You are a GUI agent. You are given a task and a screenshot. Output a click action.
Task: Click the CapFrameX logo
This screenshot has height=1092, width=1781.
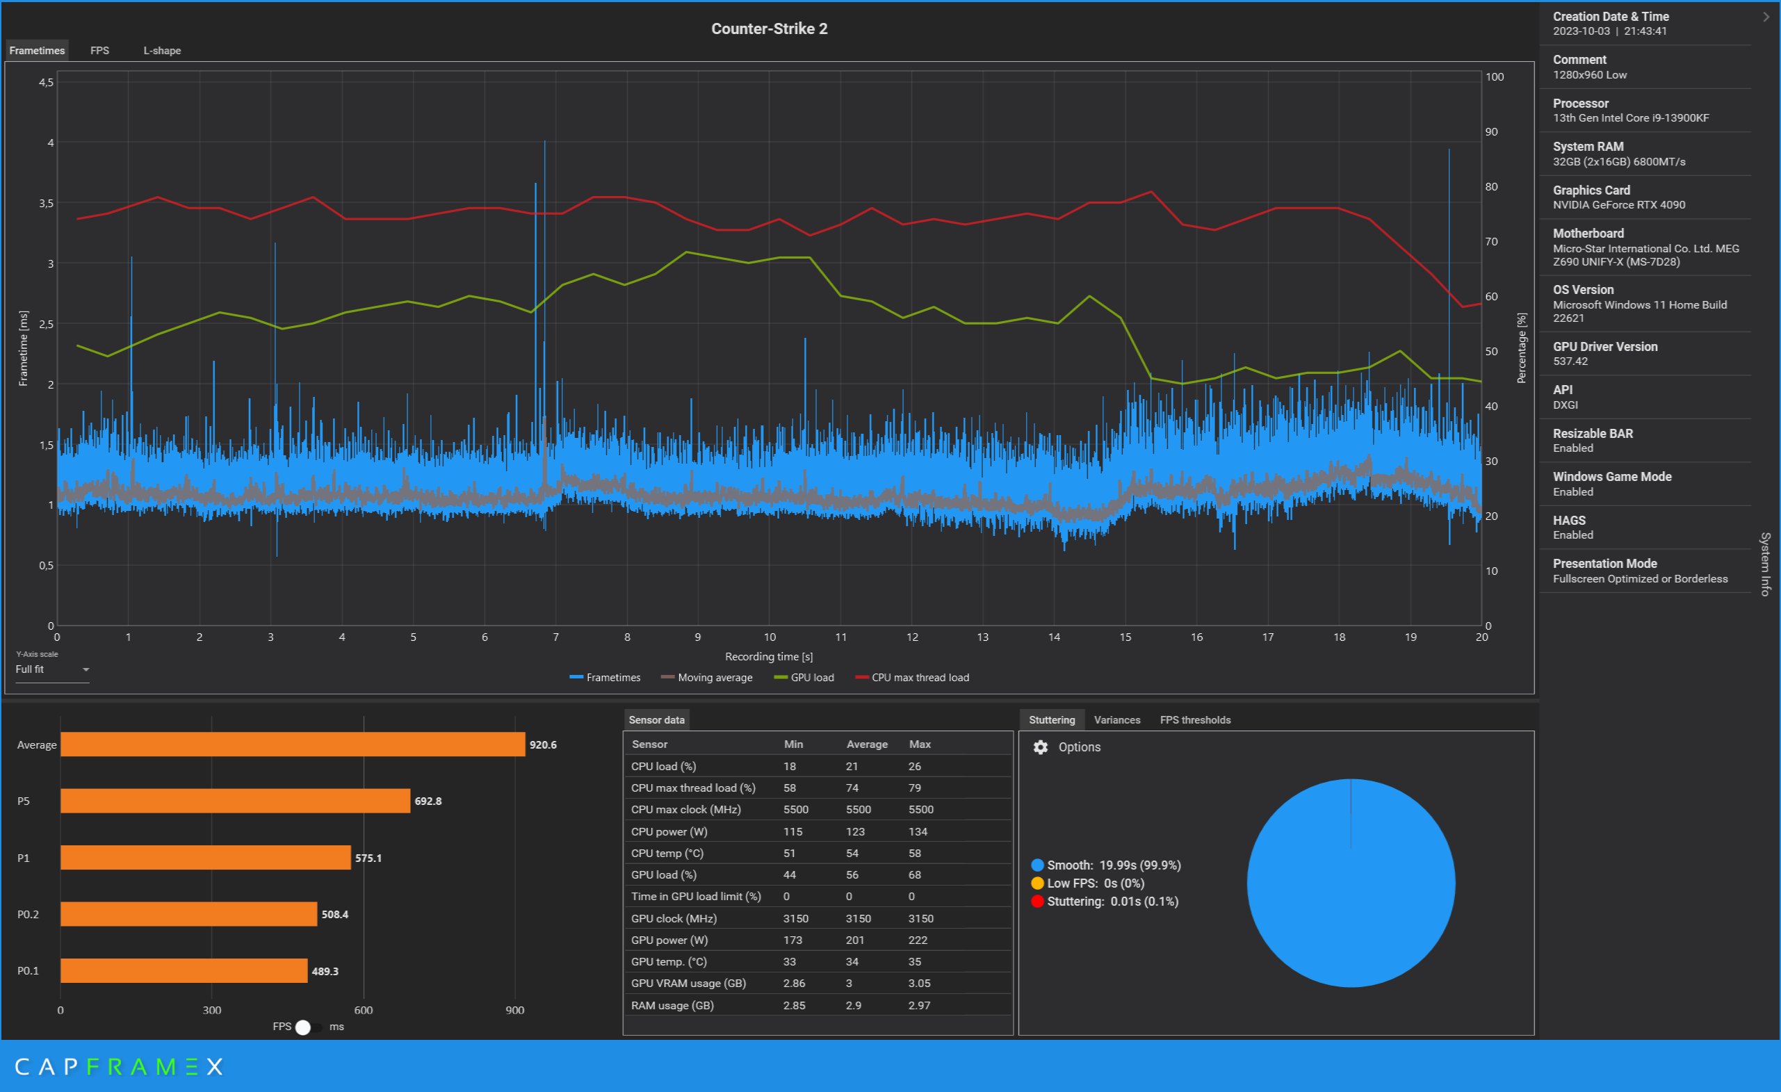tap(120, 1067)
